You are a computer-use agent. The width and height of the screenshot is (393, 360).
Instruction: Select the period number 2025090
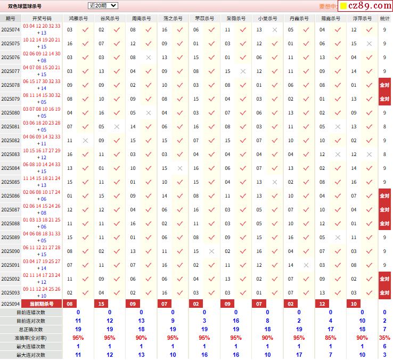pos(11,251)
